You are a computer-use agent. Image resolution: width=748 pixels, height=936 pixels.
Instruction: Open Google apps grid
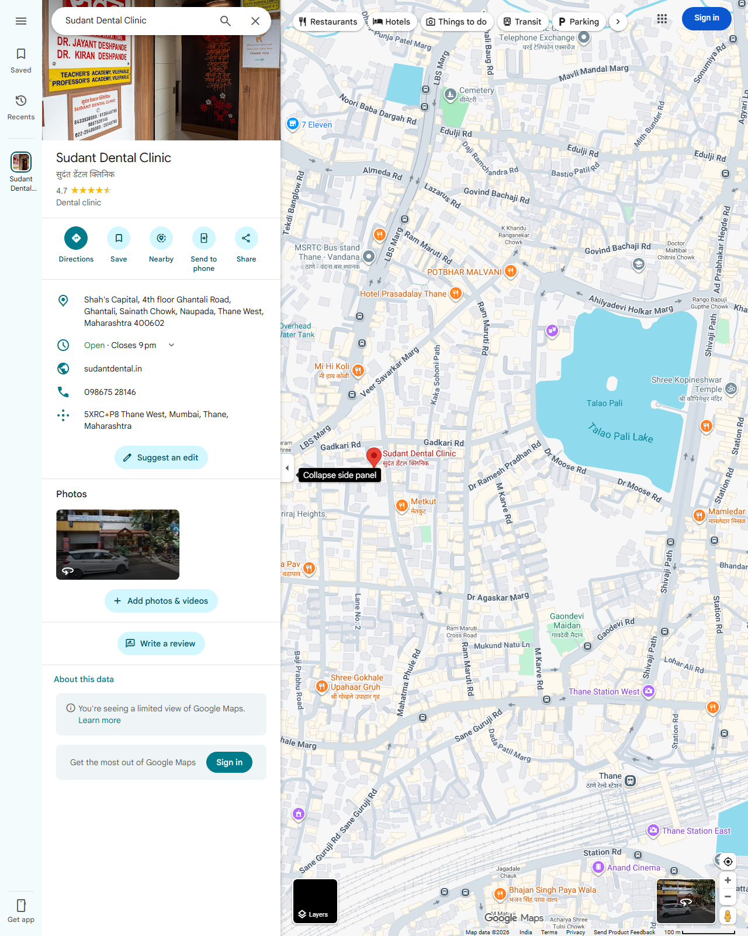click(662, 19)
